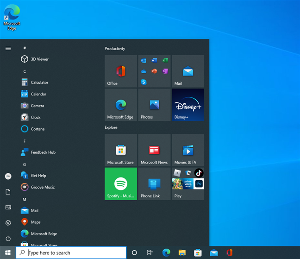This screenshot has width=300, height=259.
Task: Launch the Spotify tile
Action: pos(121,184)
